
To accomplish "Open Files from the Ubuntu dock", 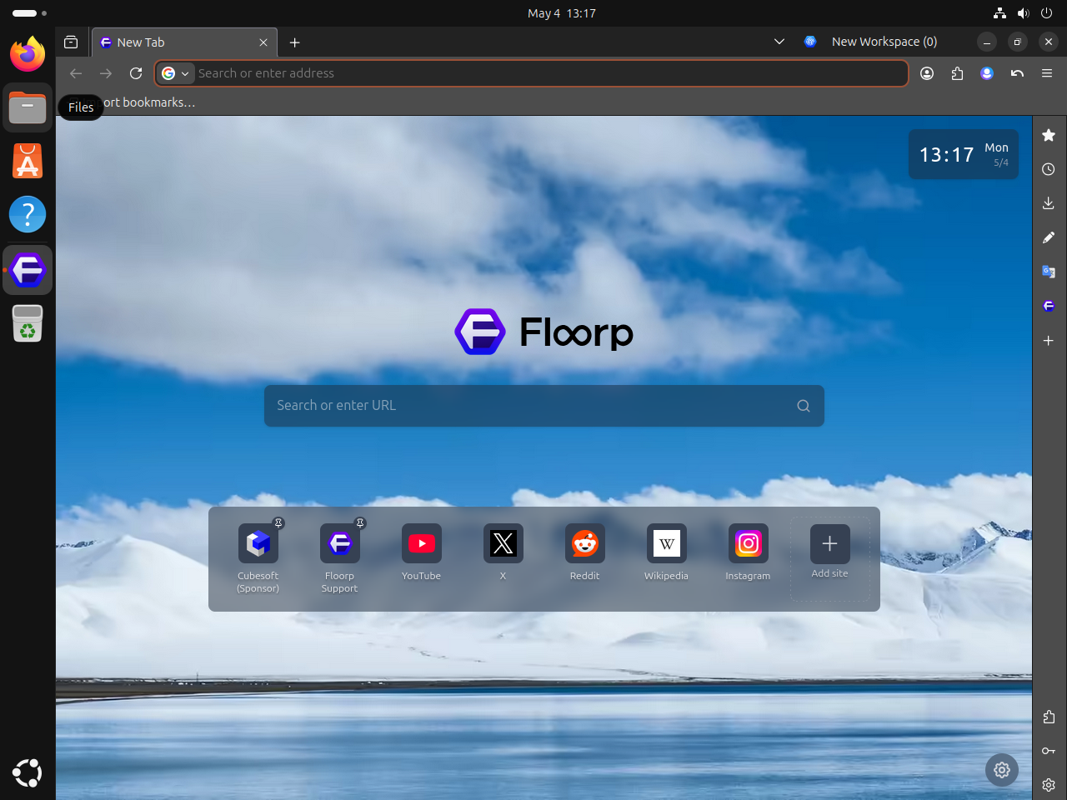I will [x=28, y=107].
